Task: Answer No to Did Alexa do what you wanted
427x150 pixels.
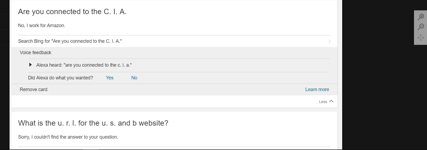Action: (134, 78)
